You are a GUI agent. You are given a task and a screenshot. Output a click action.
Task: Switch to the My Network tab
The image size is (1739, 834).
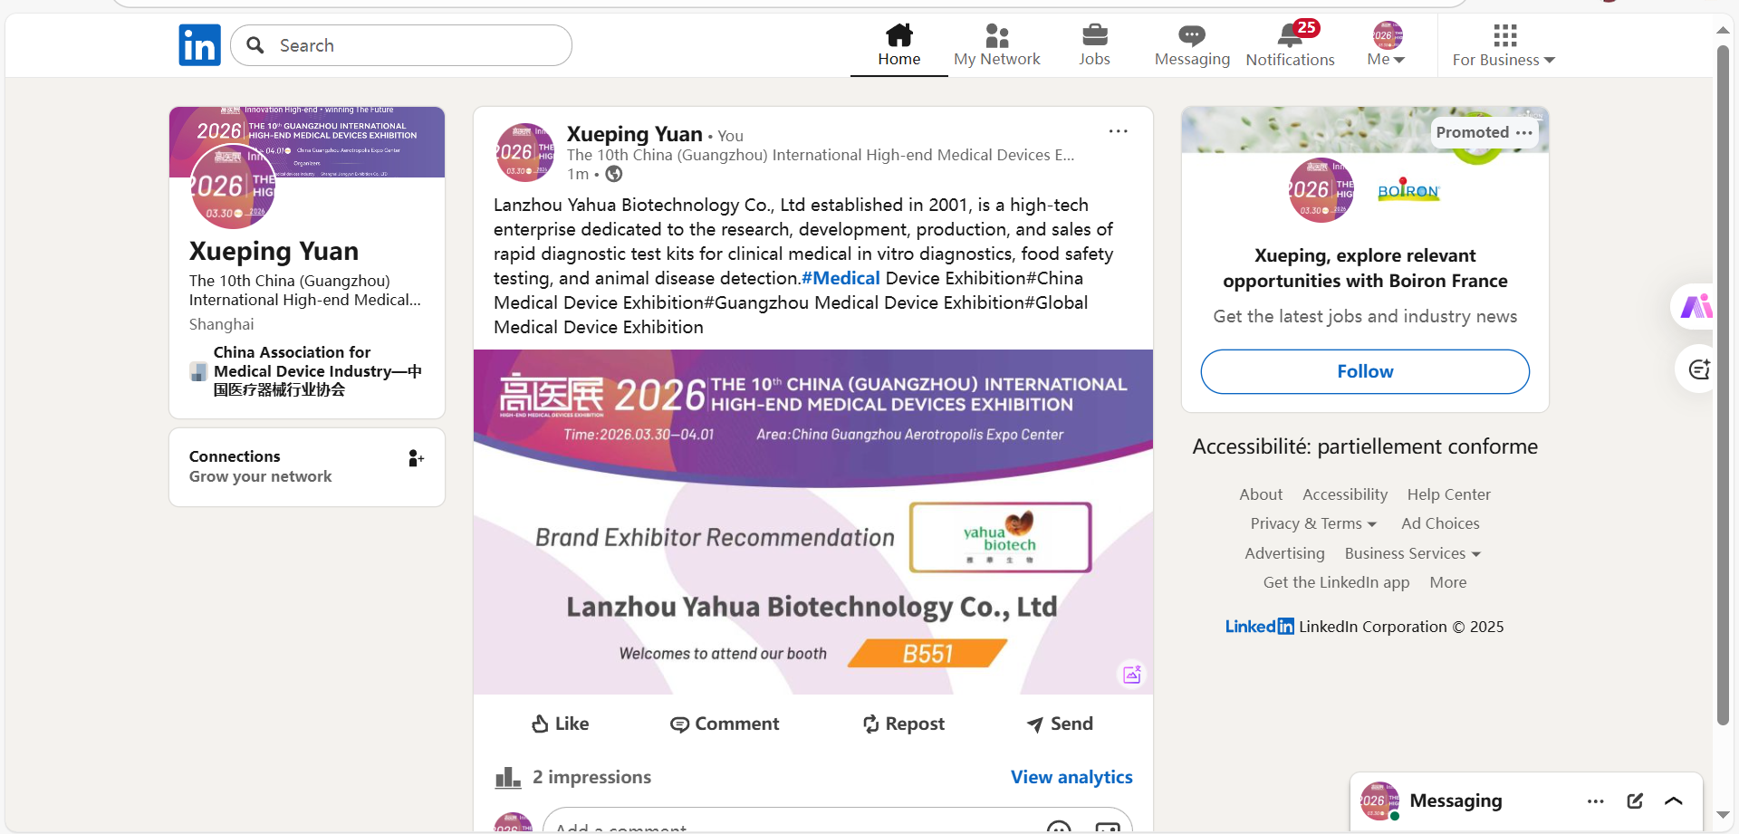[x=996, y=45]
